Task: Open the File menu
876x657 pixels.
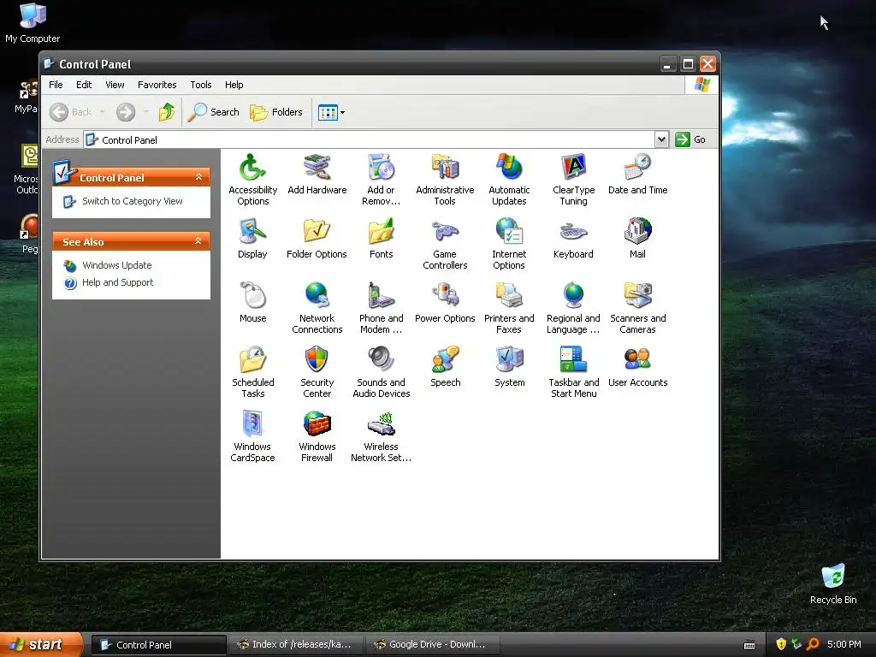Action: [x=56, y=85]
